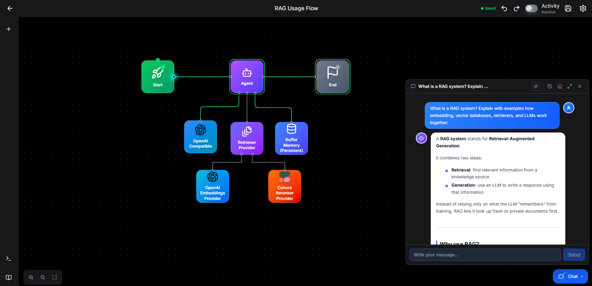This screenshot has width=592, height=286.
Task: Select the OpenAI Embeddings Provider node
Action: pos(213,186)
